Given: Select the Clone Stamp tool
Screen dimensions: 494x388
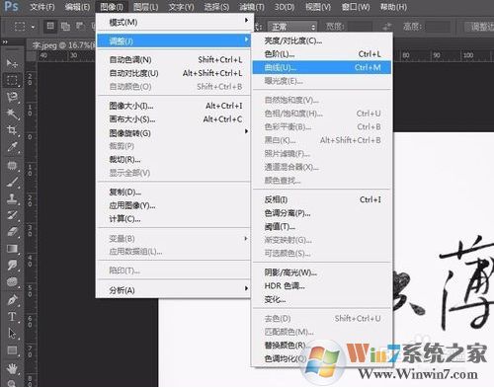Looking at the screenshot, I should point(12,198).
